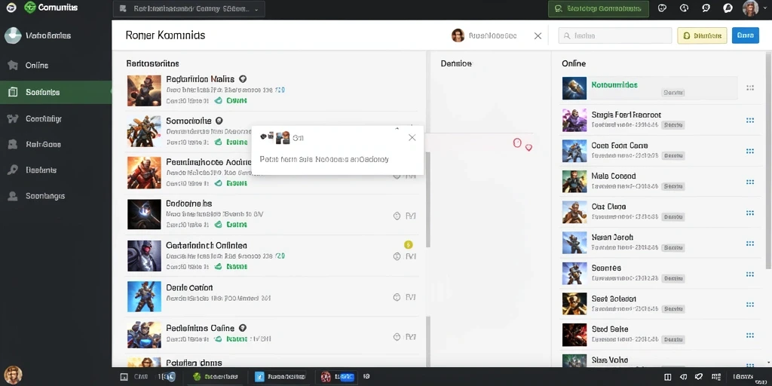Click the red heart icon
Screen dimensions: 772x386
[528, 147]
